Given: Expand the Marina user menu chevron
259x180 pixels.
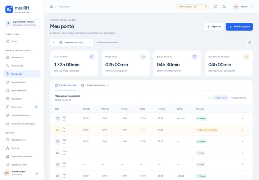Looking at the screenshot, I should (x=251, y=7).
